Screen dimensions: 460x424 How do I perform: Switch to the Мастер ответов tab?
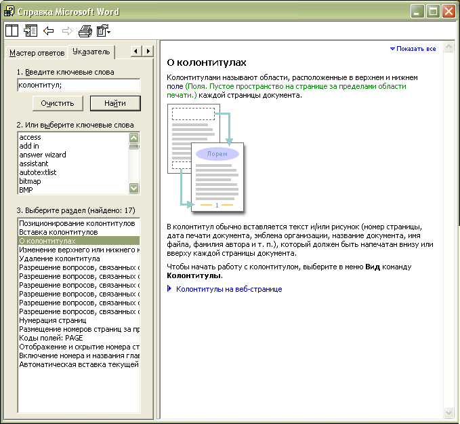click(x=37, y=53)
